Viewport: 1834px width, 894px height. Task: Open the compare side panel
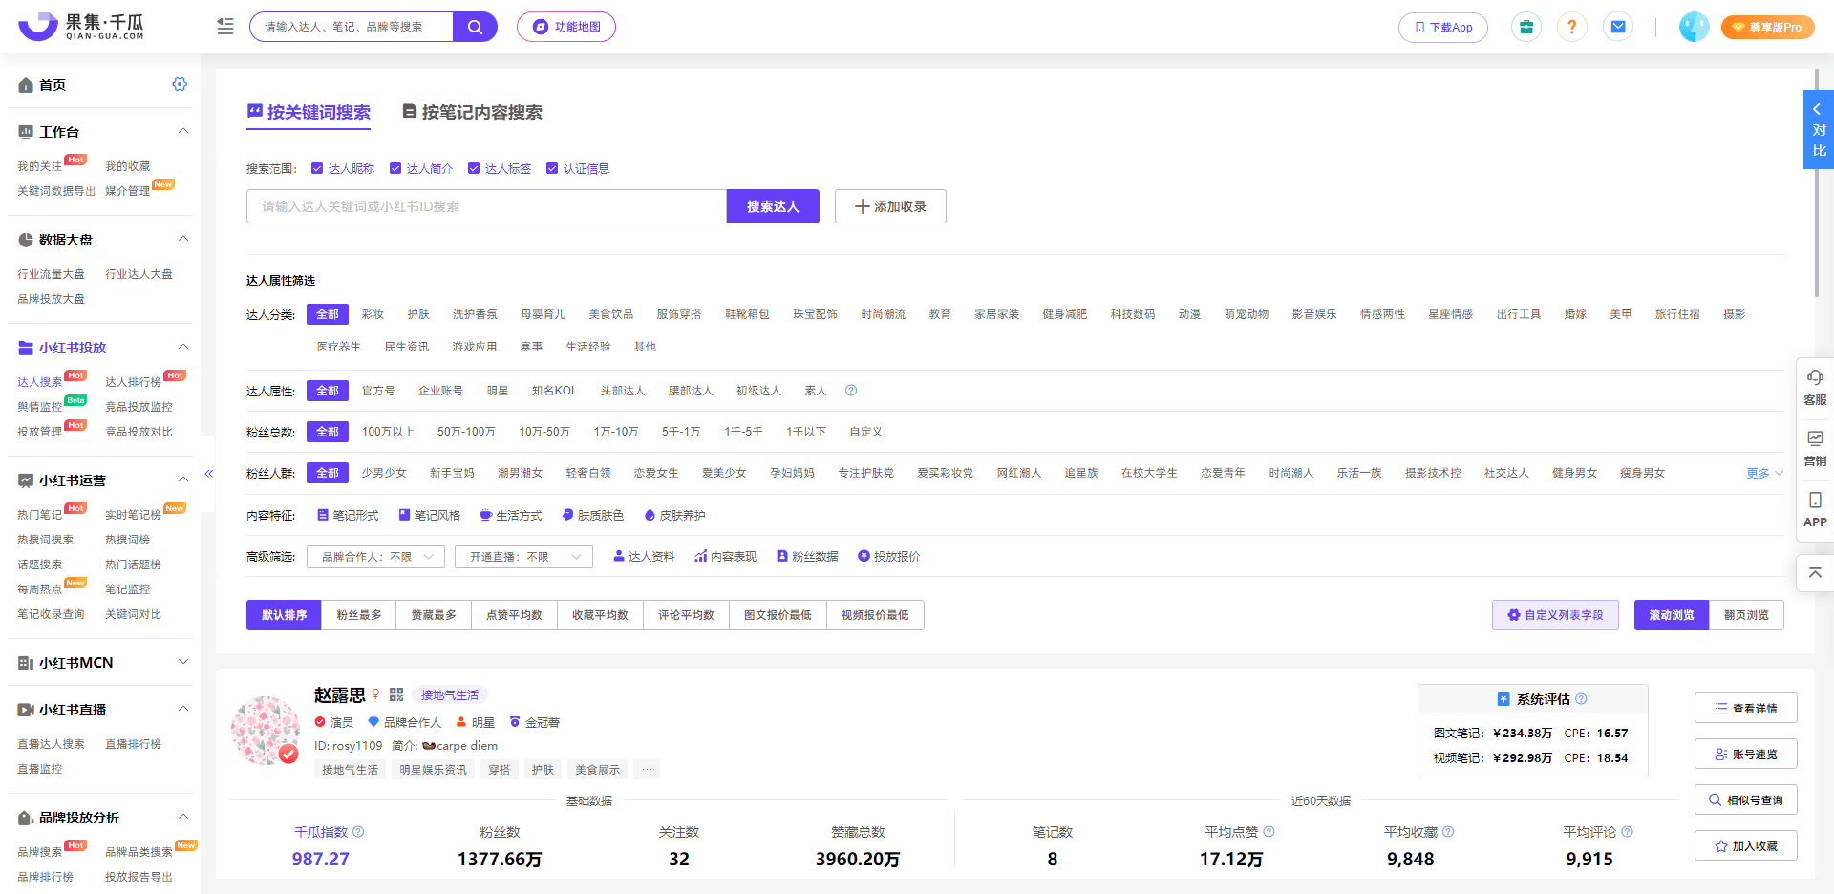[x=1819, y=129]
